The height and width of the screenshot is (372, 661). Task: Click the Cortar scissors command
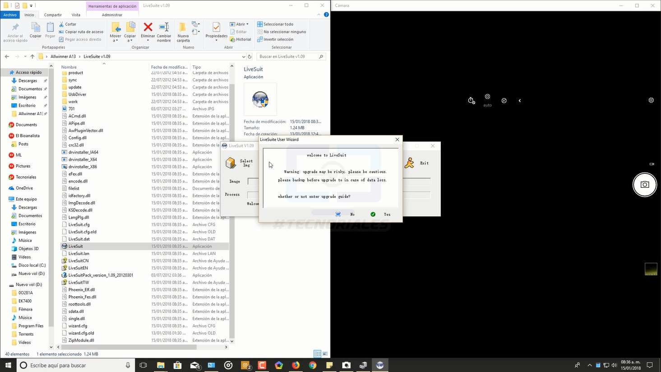[x=68, y=24]
